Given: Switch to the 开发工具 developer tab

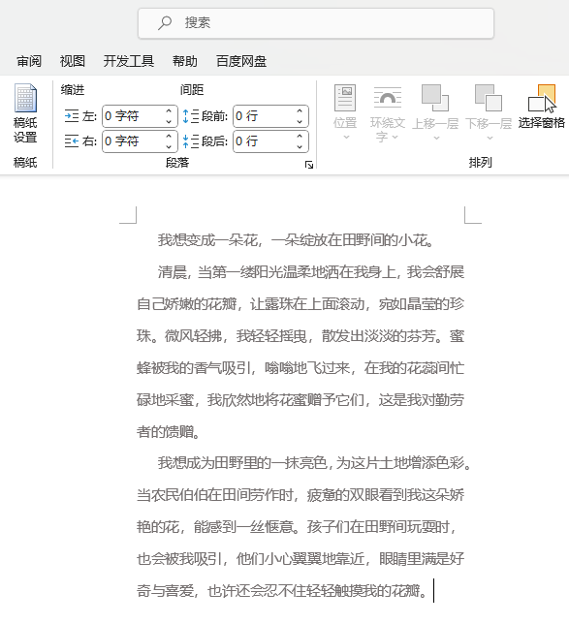Looking at the screenshot, I should pyautogui.click(x=129, y=61).
